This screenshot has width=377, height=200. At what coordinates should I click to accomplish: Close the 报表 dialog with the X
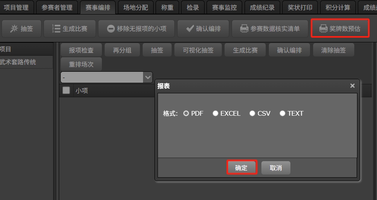352,86
